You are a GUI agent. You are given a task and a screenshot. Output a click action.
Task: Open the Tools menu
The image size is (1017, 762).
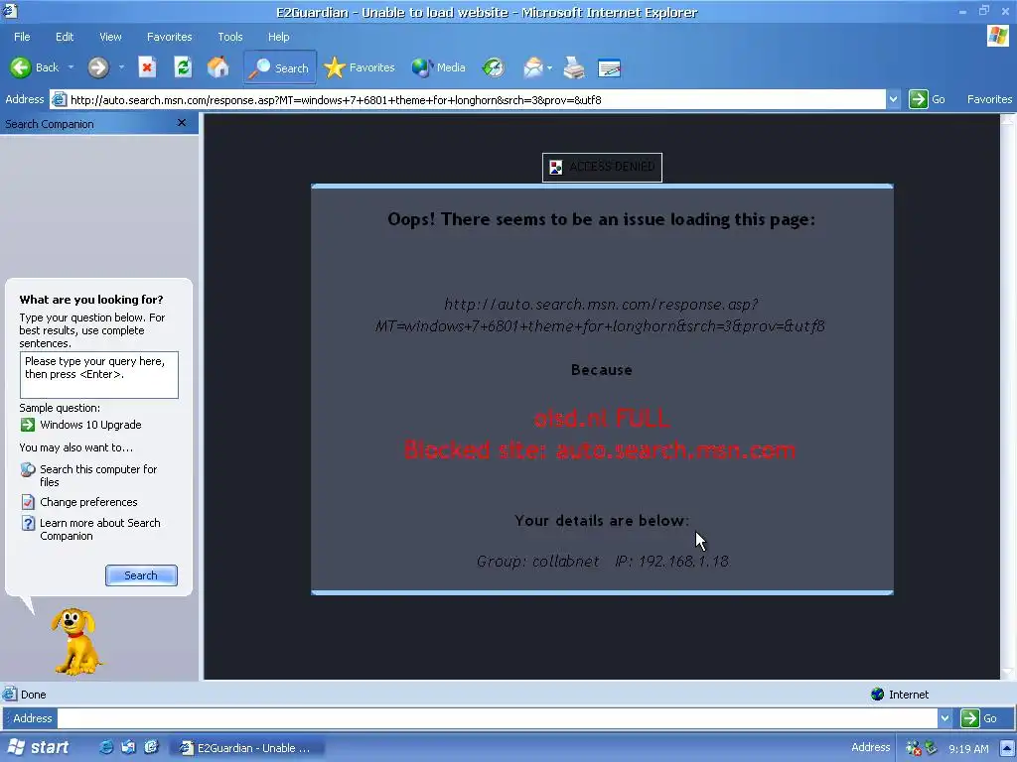pos(230,37)
